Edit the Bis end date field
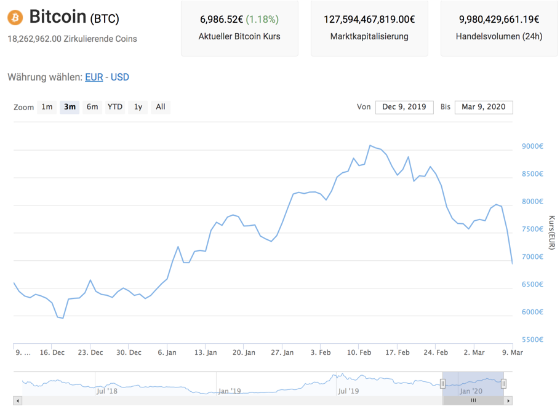 484,107
